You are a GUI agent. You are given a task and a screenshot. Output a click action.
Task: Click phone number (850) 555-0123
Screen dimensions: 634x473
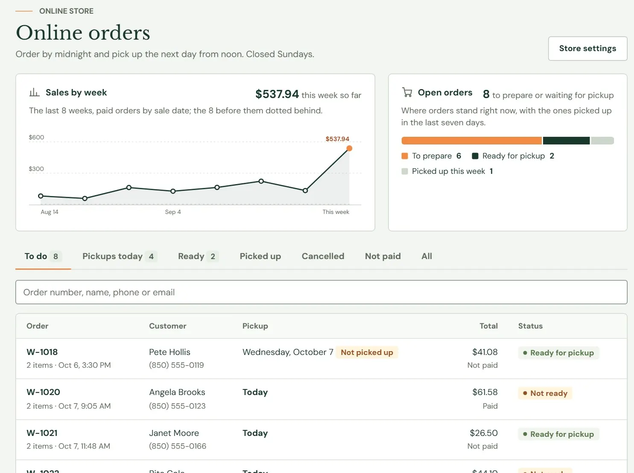[177, 406]
